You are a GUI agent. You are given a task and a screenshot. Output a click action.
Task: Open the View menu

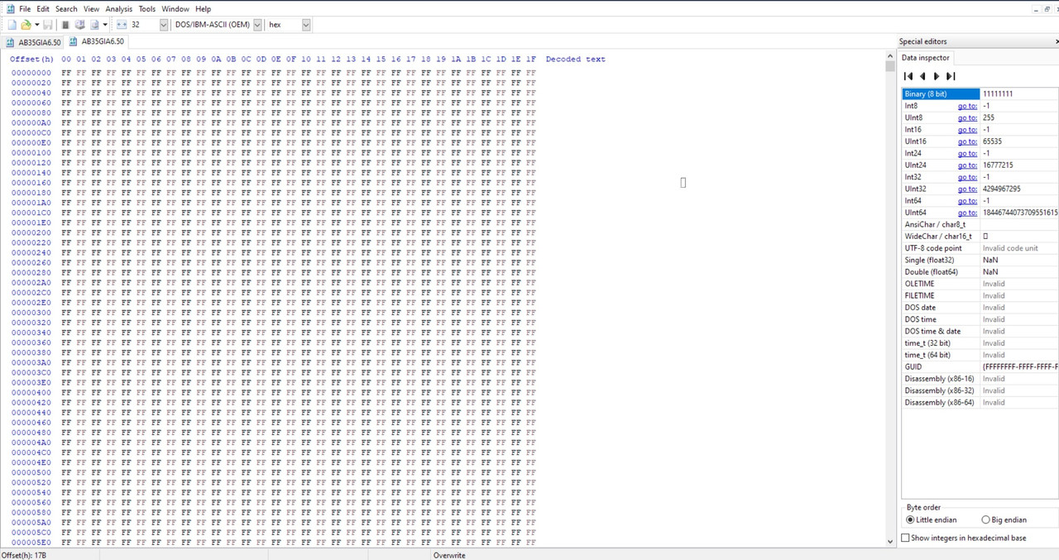pos(91,9)
